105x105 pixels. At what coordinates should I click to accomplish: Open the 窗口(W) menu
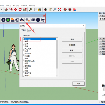point(16,6)
